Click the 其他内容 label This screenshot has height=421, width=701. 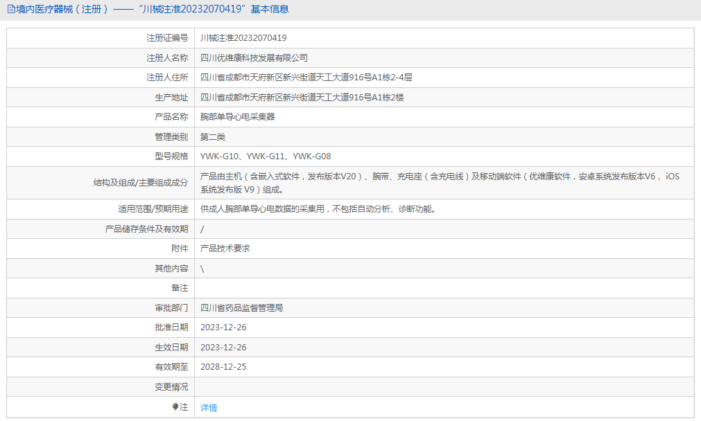coord(171,268)
